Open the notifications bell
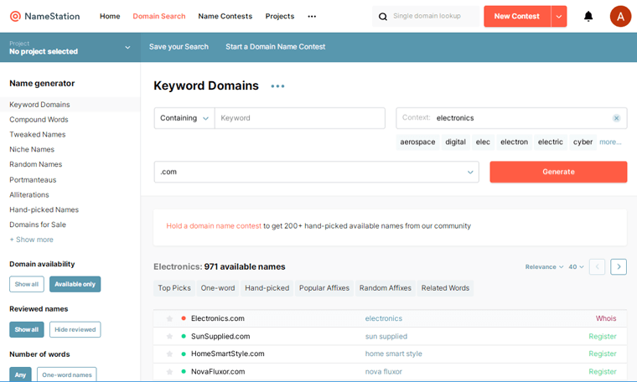 click(x=588, y=16)
